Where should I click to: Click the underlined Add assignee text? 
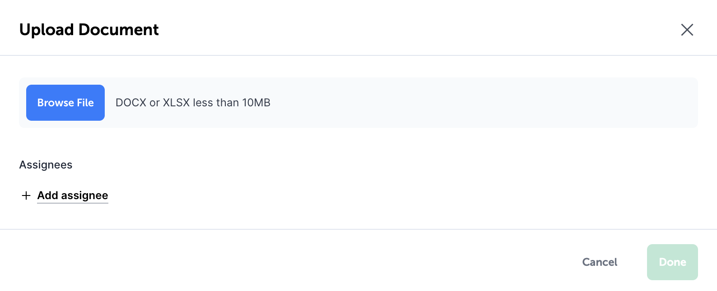click(x=73, y=196)
